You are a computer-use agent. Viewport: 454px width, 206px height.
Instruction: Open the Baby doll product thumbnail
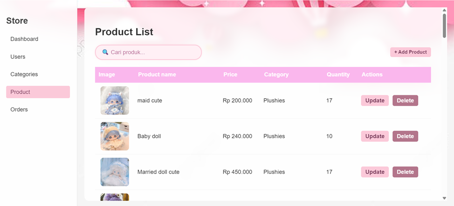[x=114, y=136]
